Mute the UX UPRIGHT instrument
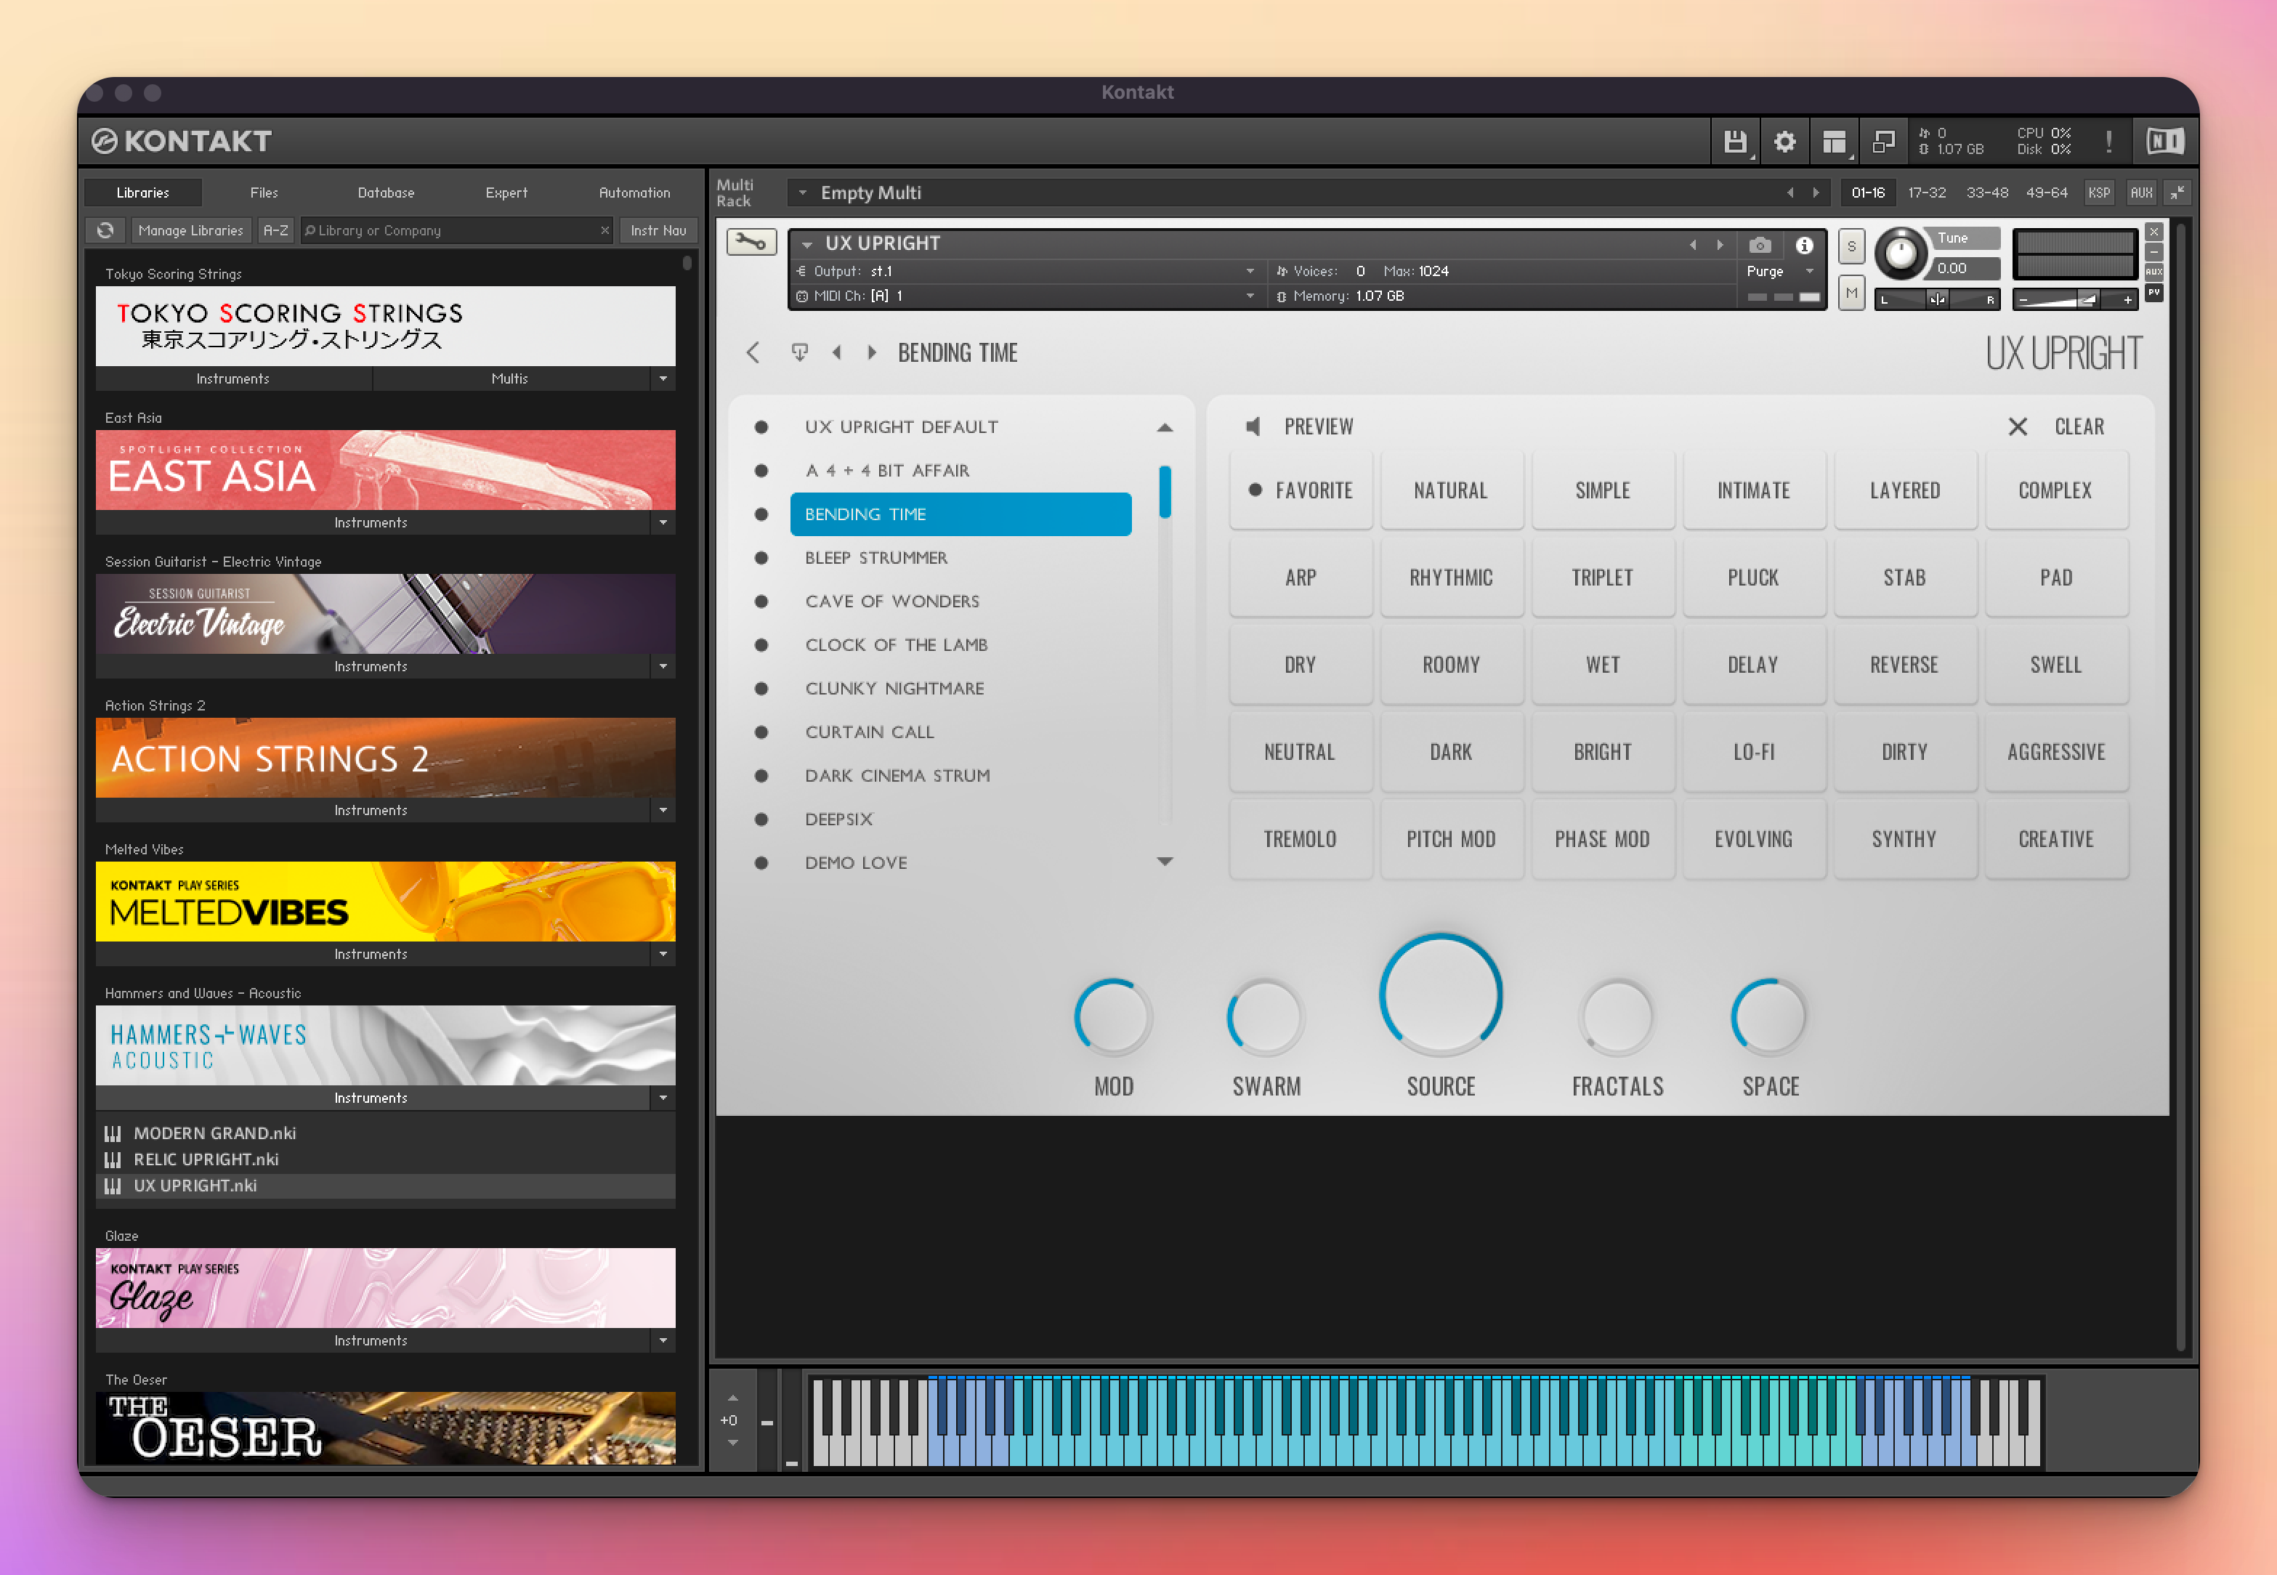This screenshot has width=2277, height=1575. click(1851, 293)
